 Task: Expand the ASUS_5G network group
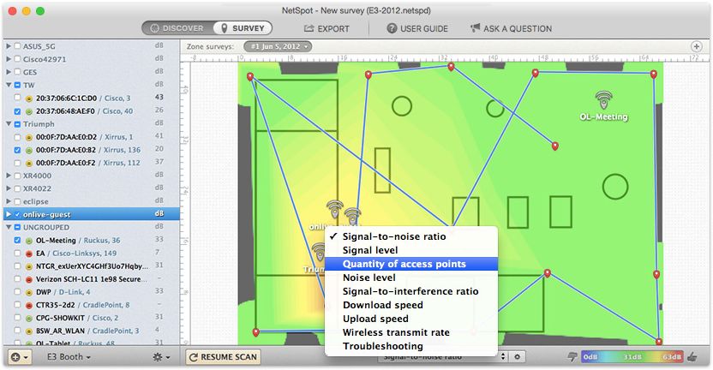click(x=9, y=46)
